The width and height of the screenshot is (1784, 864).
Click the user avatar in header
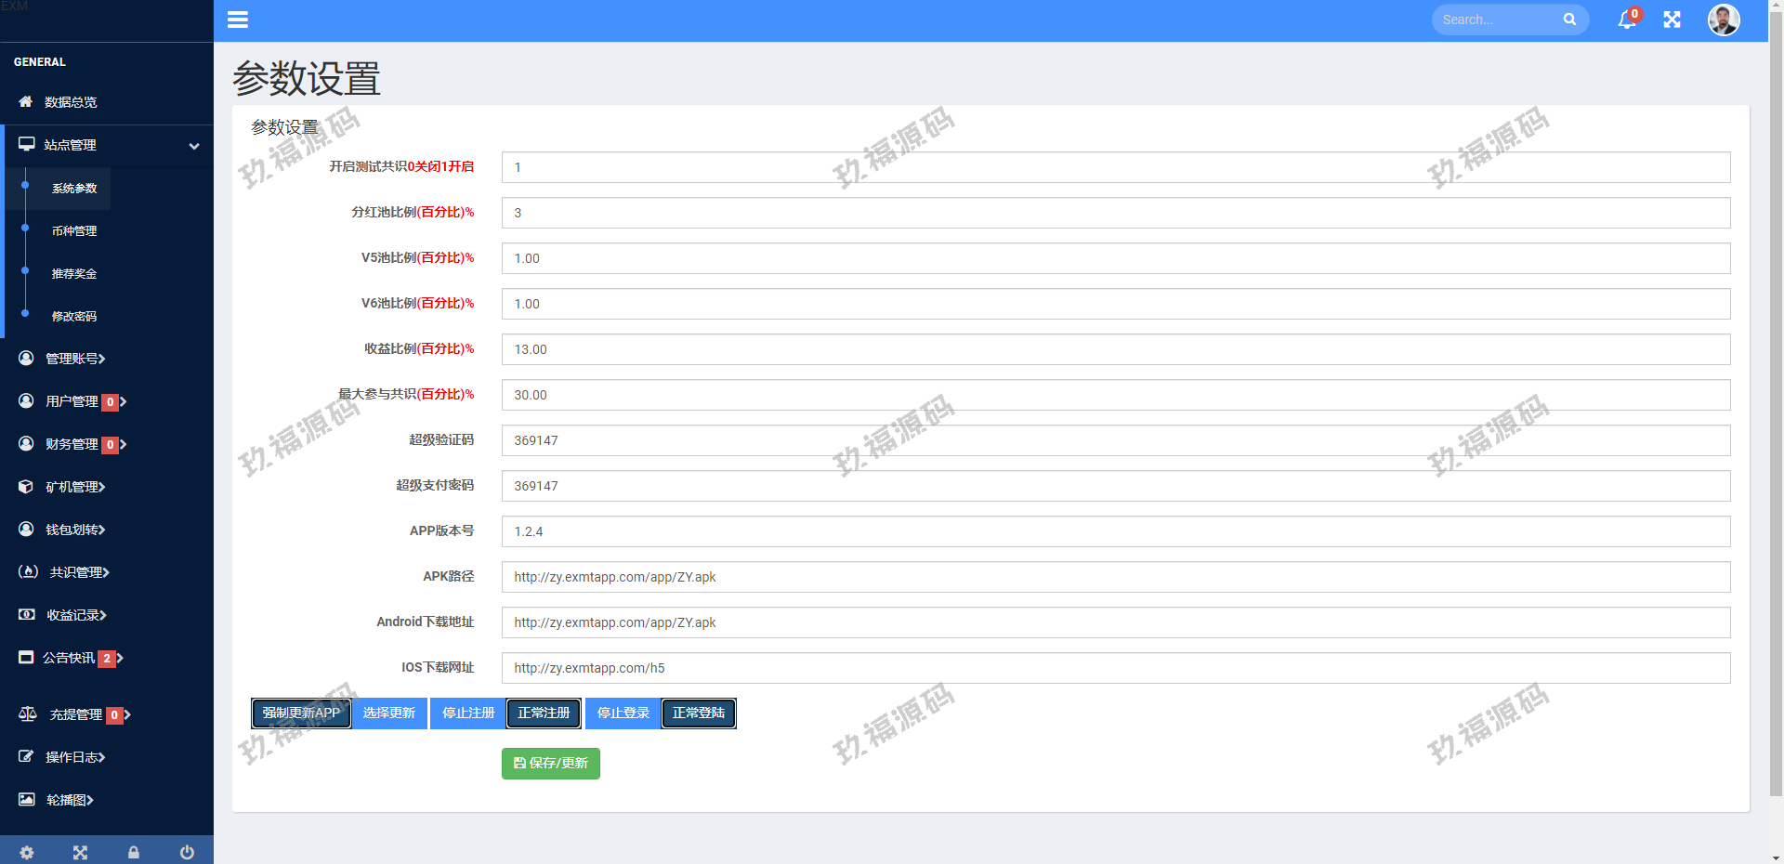point(1724,20)
